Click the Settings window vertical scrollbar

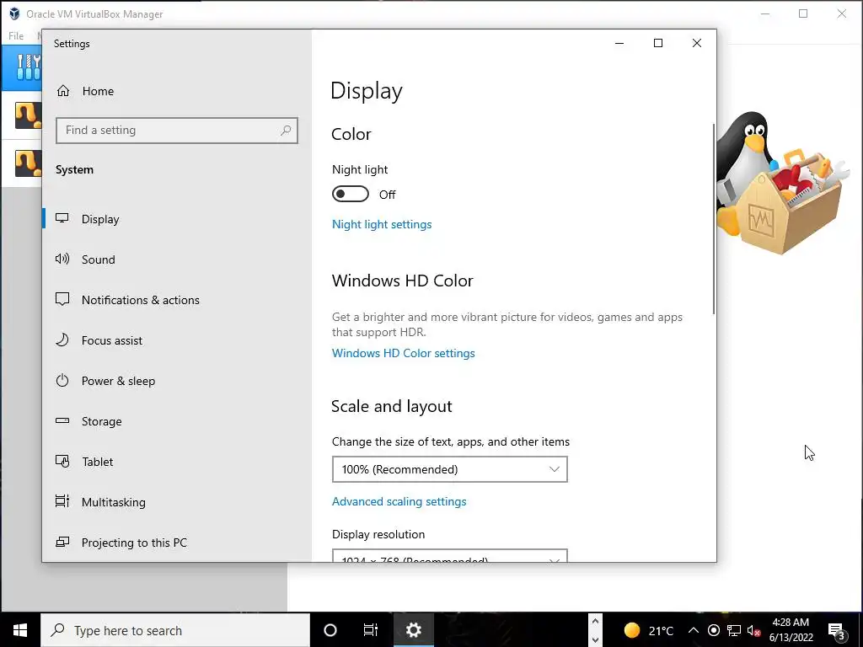(714, 219)
